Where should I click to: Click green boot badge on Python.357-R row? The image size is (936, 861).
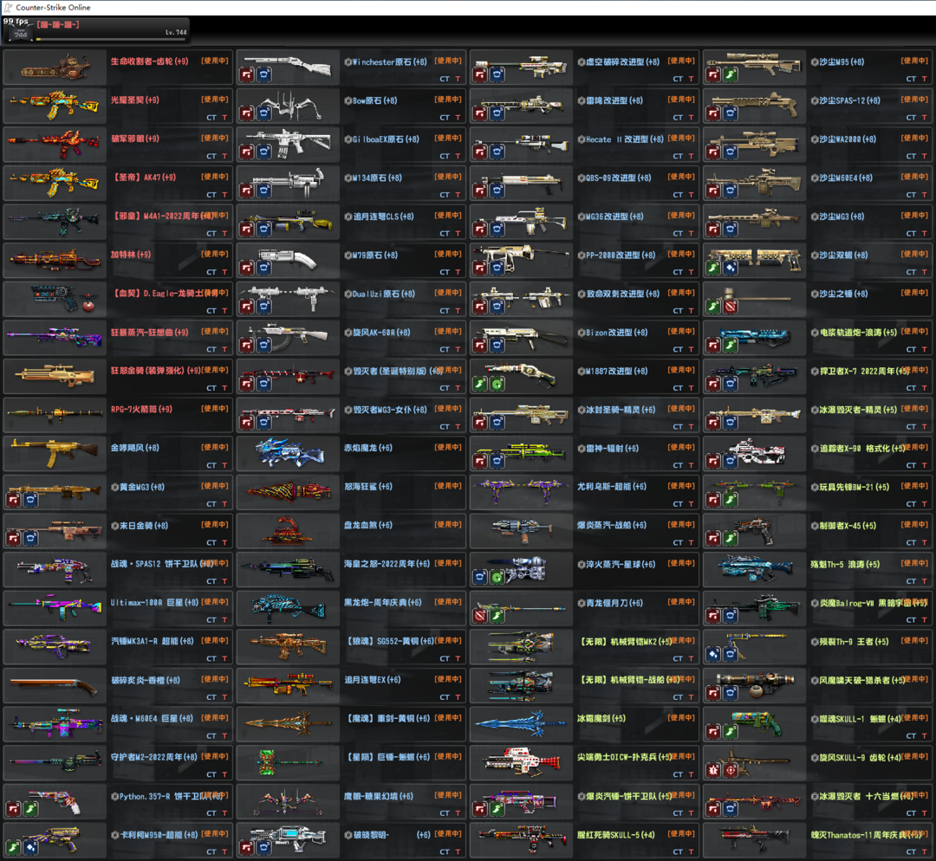(30, 809)
